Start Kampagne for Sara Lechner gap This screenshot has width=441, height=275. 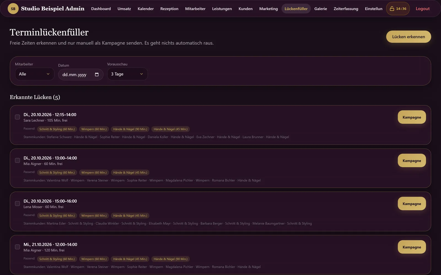click(412, 117)
